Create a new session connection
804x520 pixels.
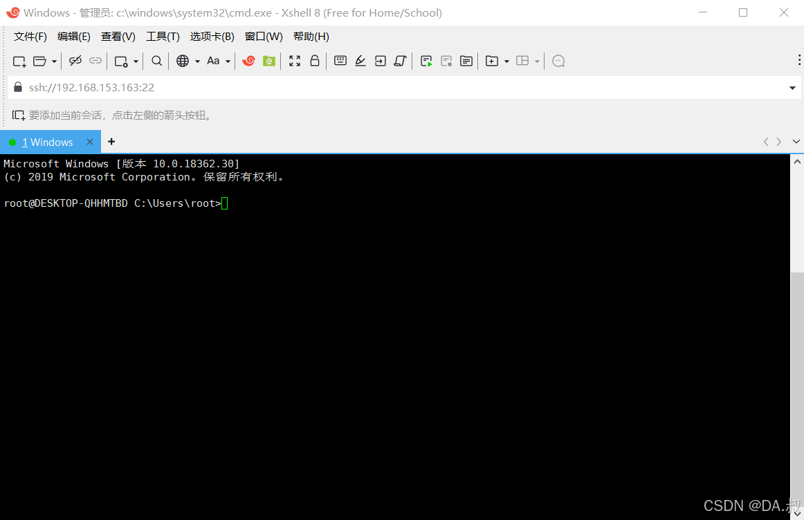click(x=19, y=61)
